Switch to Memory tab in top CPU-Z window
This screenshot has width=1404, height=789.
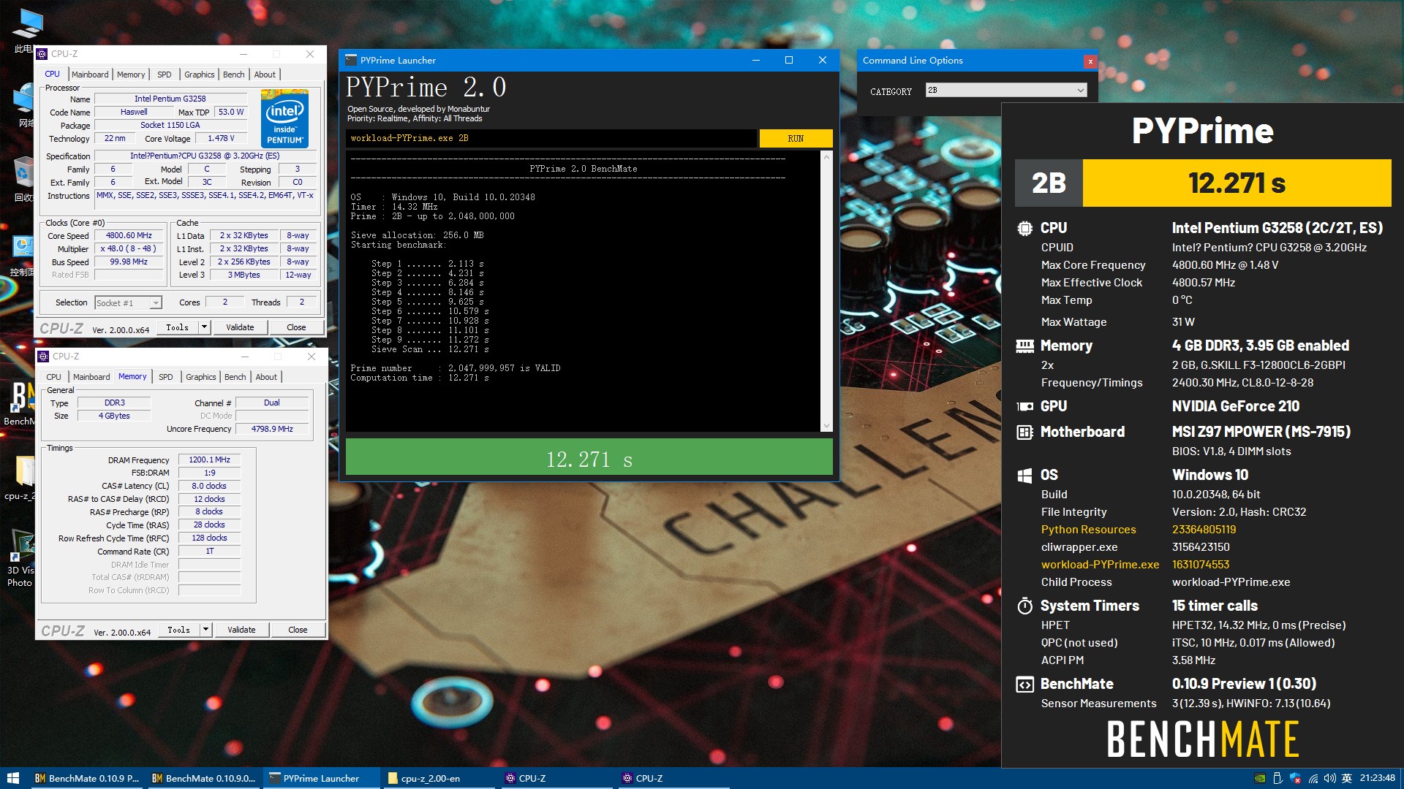[x=131, y=75]
